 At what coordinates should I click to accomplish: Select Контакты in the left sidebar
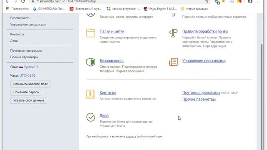coord(17,34)
